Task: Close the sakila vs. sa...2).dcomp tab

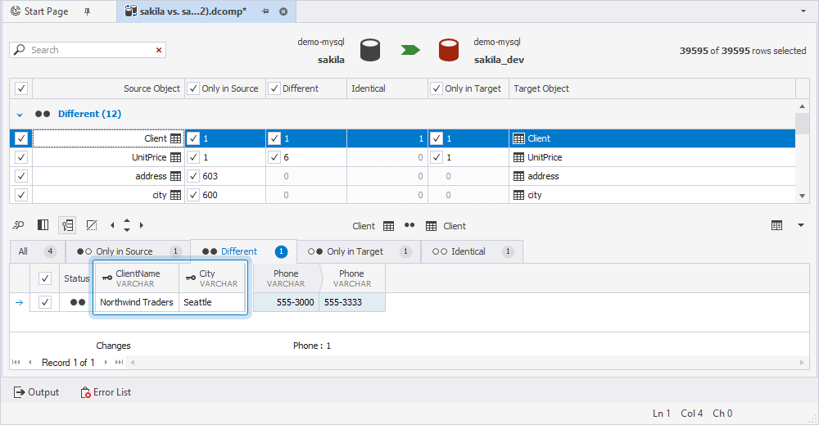Action: 283,11
